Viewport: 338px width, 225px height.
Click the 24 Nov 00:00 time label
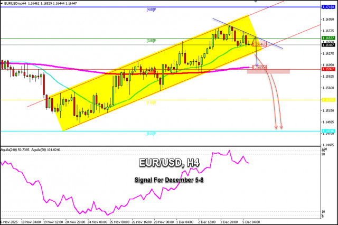coord(97,222)
